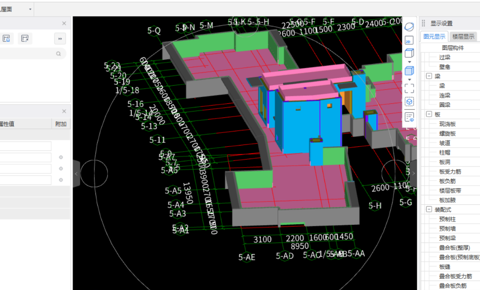Click the 图层构件 column header
The image size is (480, 290).
tap(453, 47)
